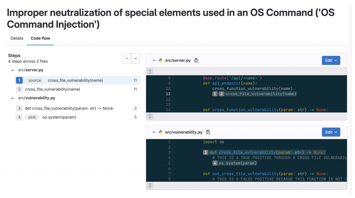The height and width of the screenshot is (198, 355).
Task: Click the Python icon beside src/server.py
Action: 161,60
